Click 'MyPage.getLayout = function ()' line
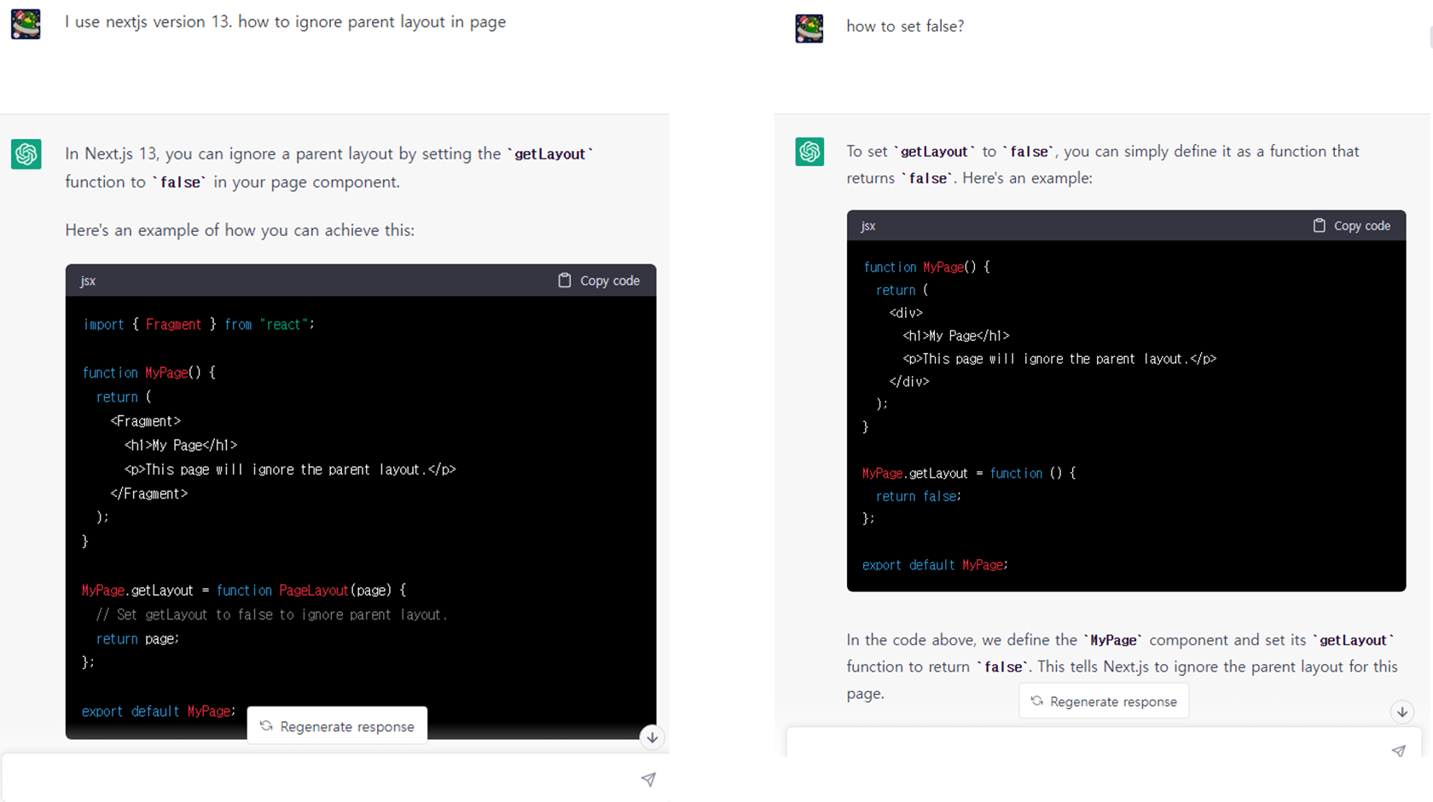Screen dimensions: 1433x802 point(969,473)
